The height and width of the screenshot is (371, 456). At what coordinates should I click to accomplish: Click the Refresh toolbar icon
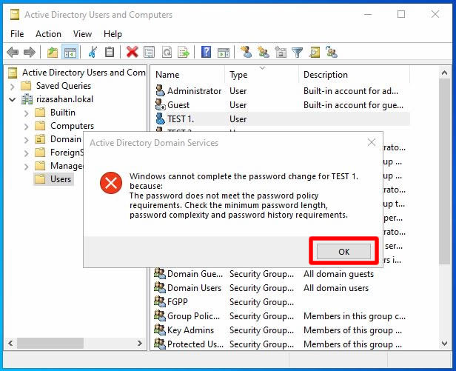167,53
